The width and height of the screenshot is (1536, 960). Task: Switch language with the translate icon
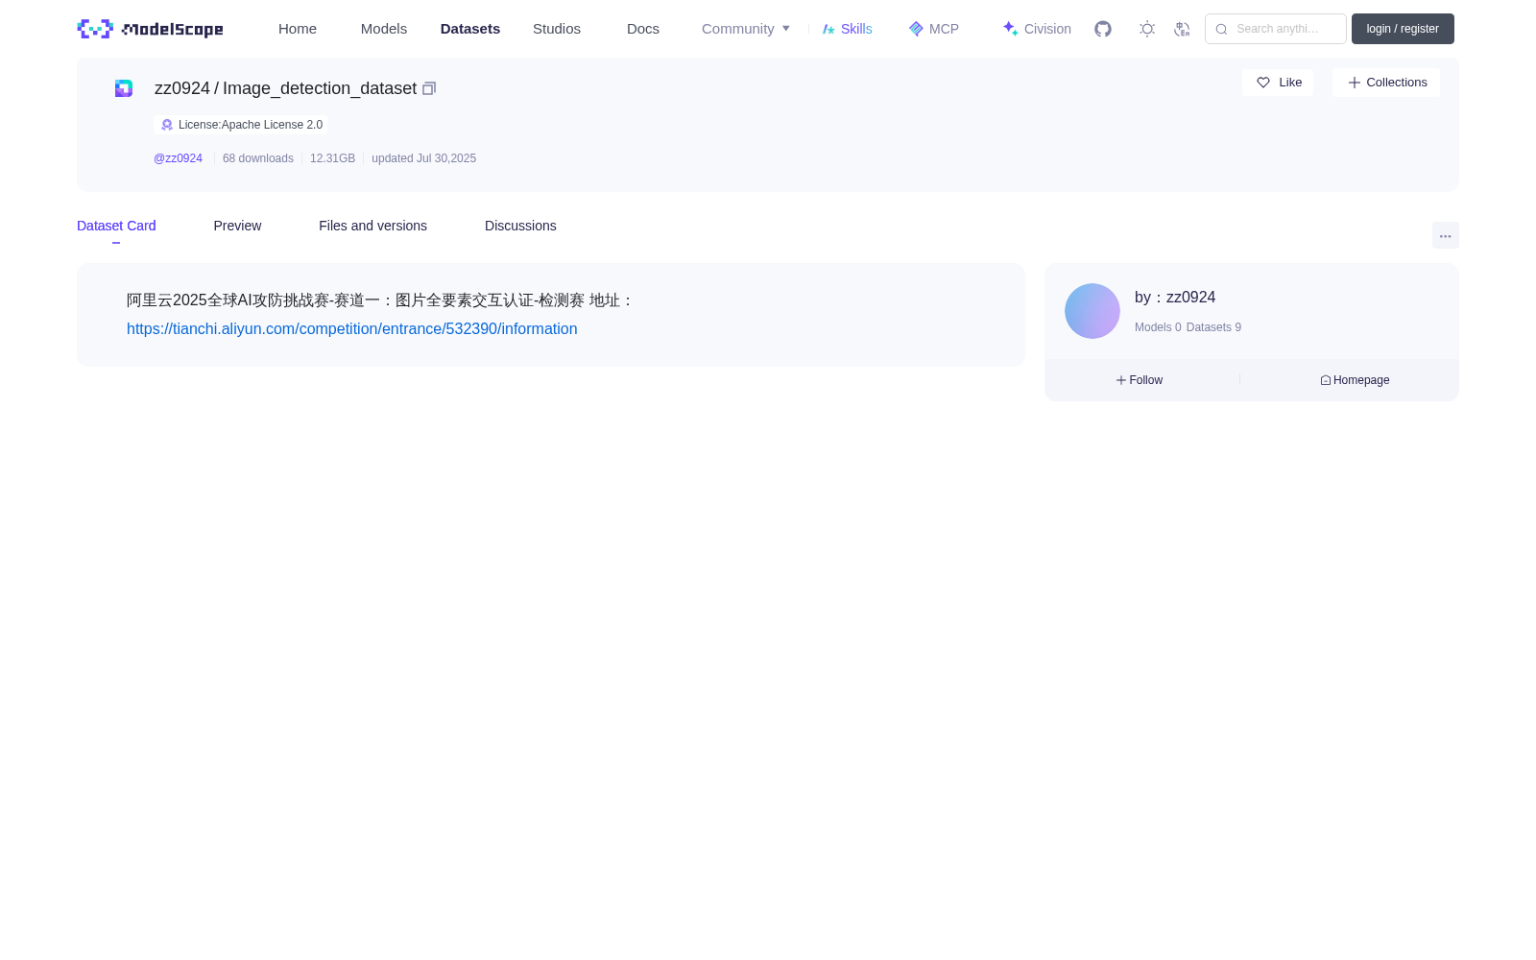click(1182, 29)
